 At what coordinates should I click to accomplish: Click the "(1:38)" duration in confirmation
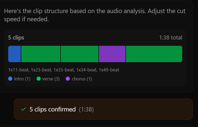point(86,110)
